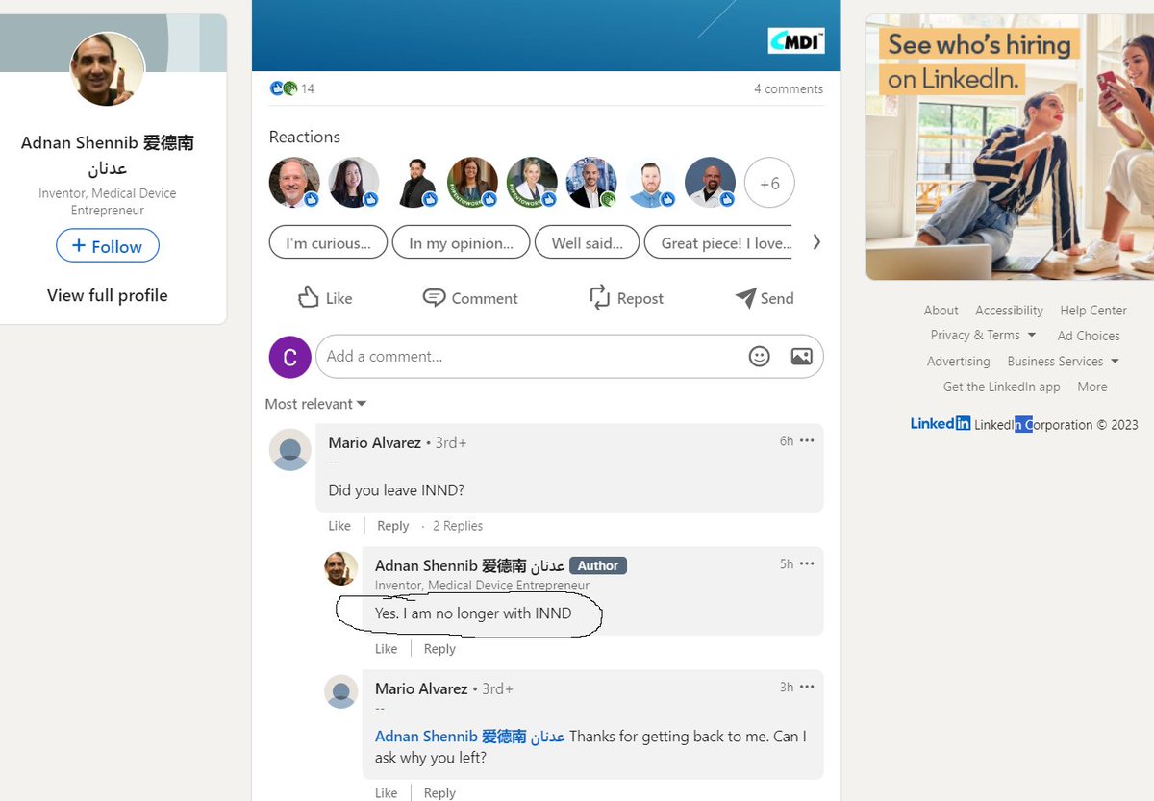Show the +6 more reactions

tap(769, 183)
